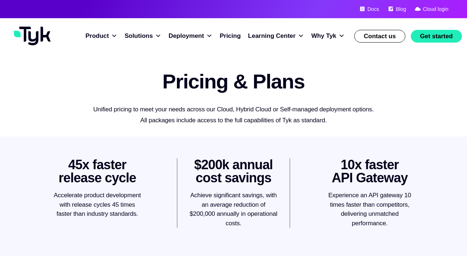467x262 pixels.
Task: Expand the Product menu chevron
Action: click(x=114, y=36)
